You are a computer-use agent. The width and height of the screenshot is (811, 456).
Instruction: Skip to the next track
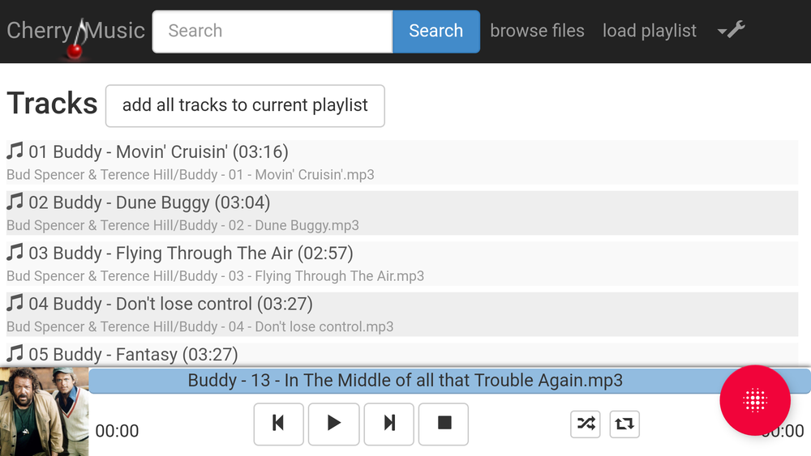389,424
